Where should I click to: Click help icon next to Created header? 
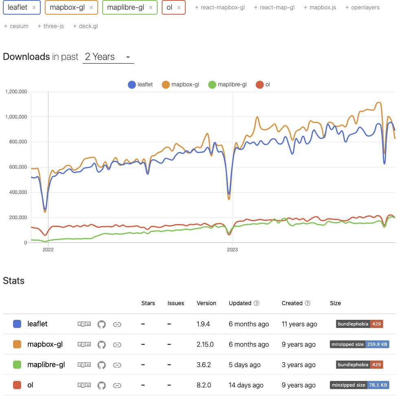307,303
